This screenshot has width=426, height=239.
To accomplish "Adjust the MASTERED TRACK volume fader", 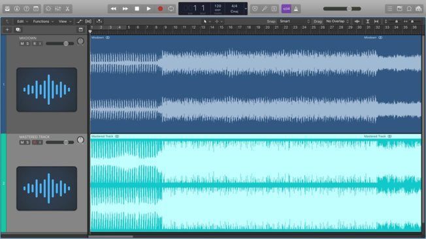I will pyautogui.click(x=59, y=142).
